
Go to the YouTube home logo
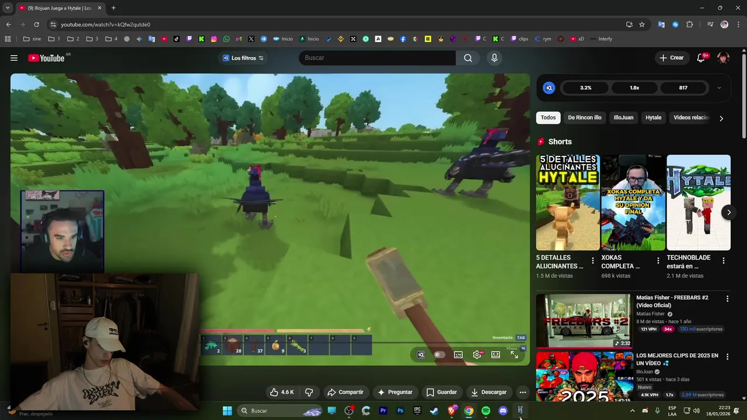click(46, 58)
